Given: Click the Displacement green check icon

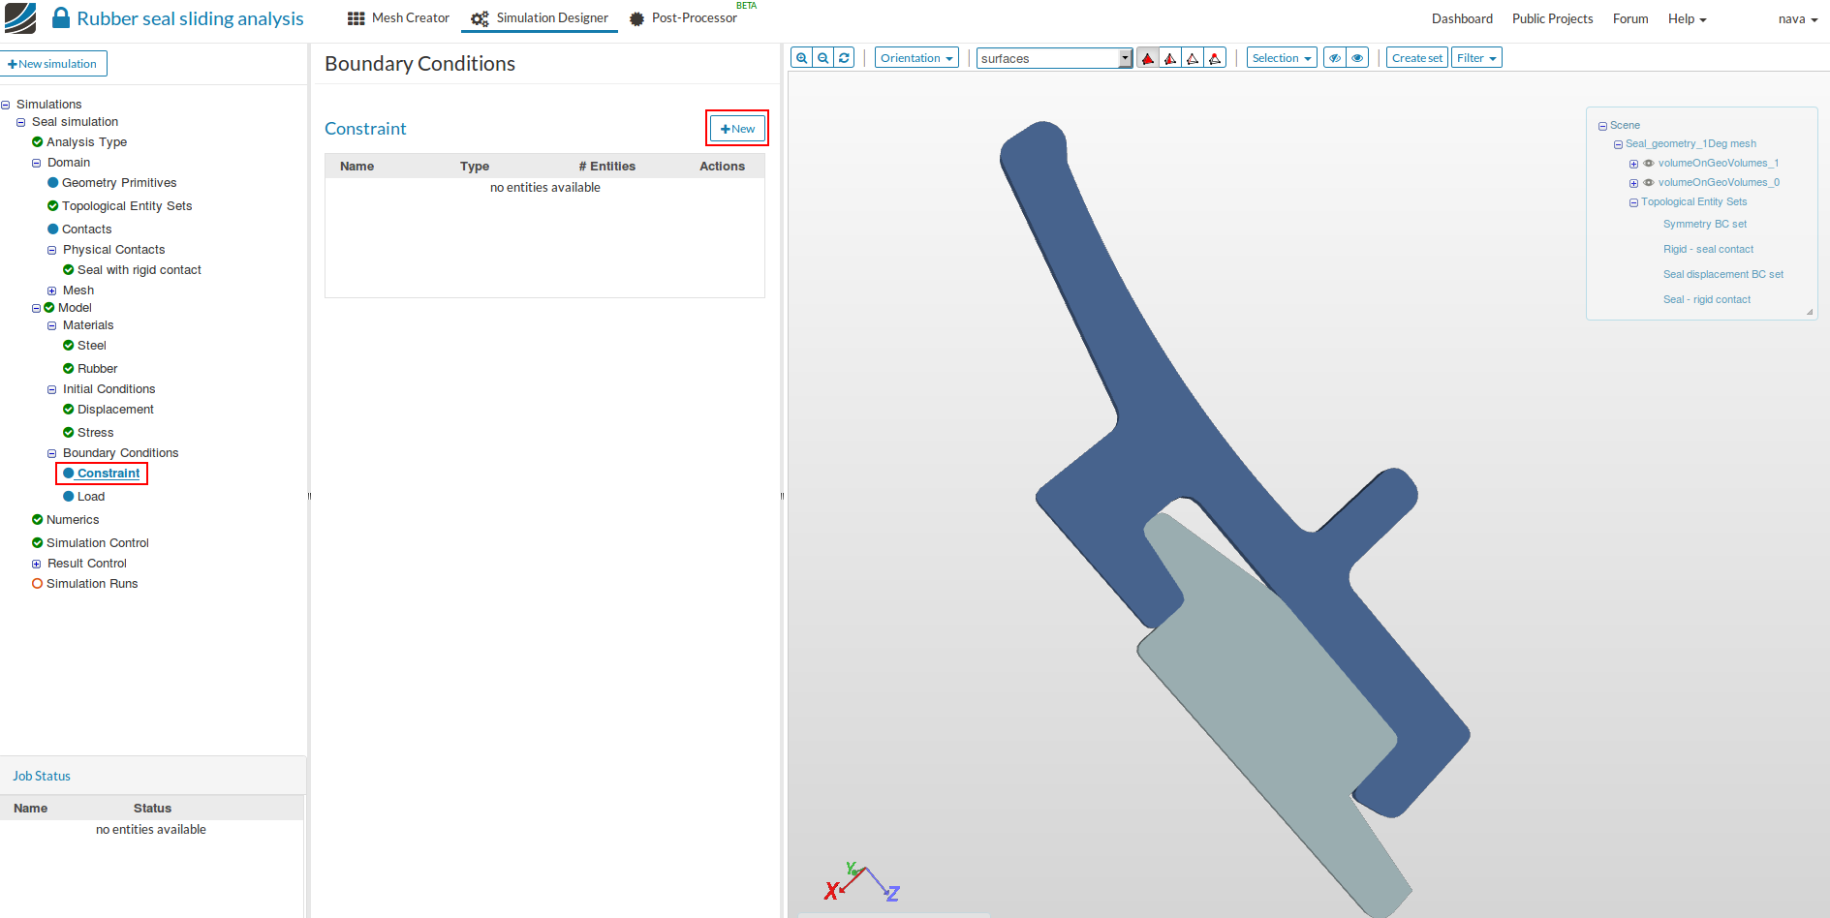Looking at the screenshot, I should [x=69, y=410].
